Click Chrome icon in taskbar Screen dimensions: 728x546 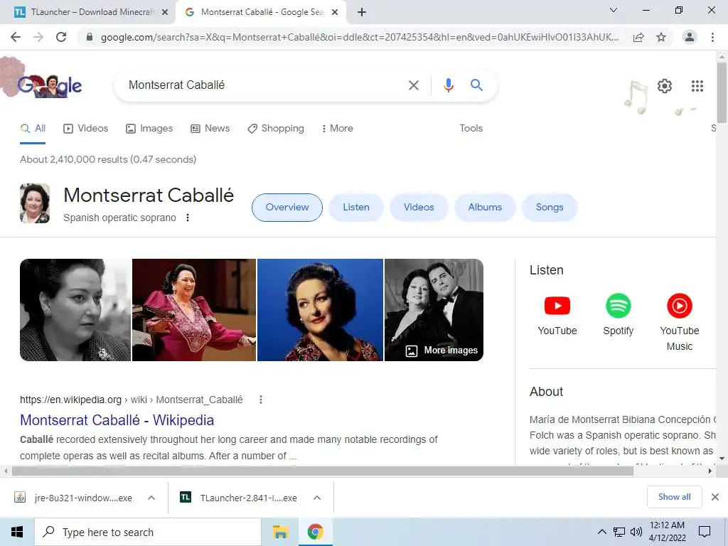tap(315, 532)
